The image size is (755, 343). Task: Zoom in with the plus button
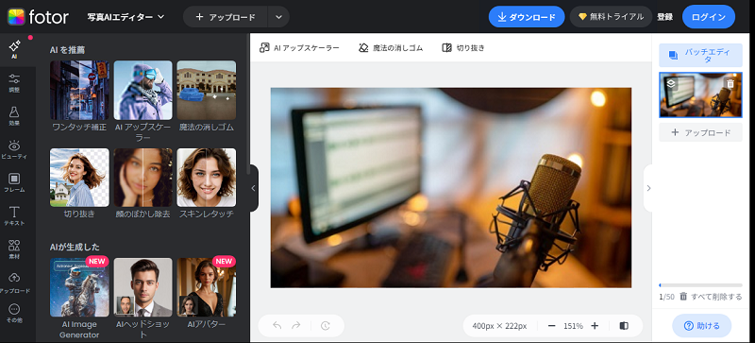click(595, 326)
